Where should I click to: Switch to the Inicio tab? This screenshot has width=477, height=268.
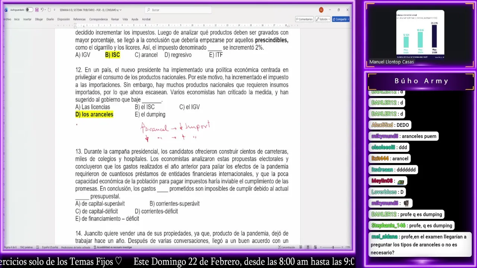tap(17, 19)
